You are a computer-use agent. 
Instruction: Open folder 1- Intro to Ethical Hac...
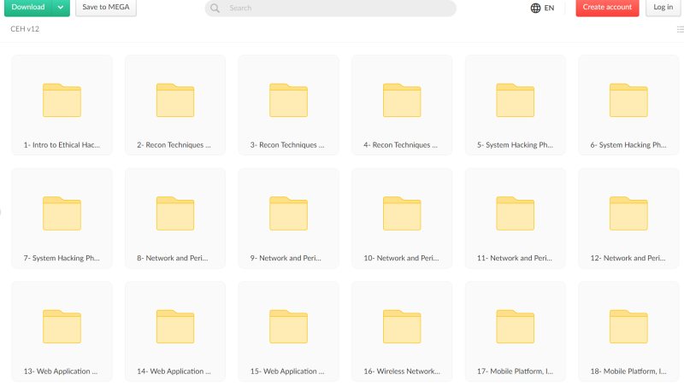click(62, 104)
